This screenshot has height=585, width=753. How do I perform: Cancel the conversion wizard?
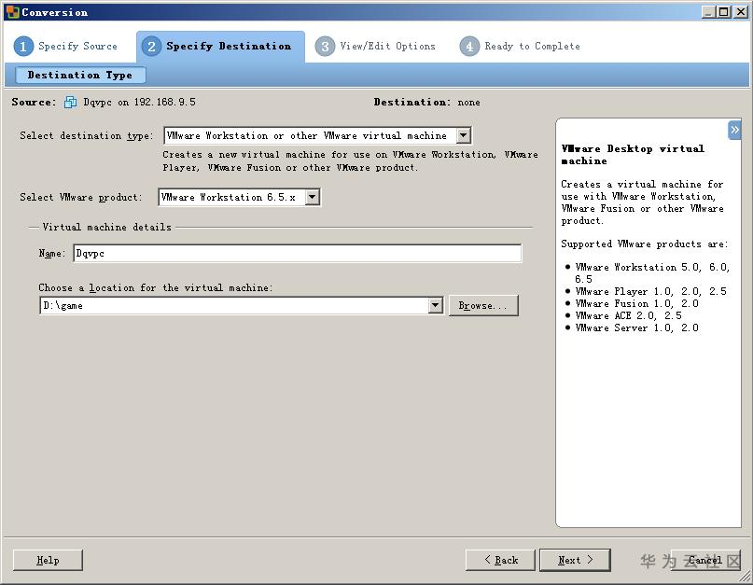pyautogui.click(x=705, y=560)
